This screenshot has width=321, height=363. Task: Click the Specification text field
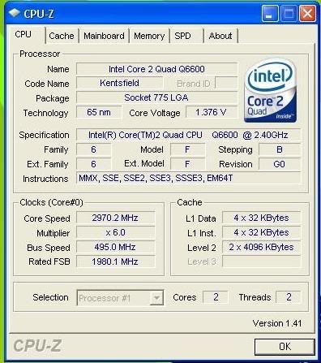pyautogui.click(x=188, y=135)
